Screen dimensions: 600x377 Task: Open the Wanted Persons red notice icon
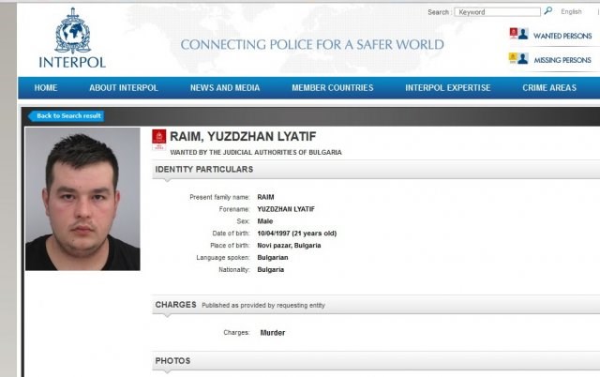[518, 34]
